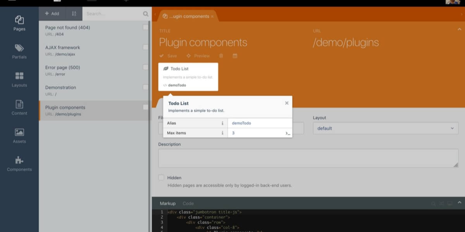Click the leaf icon on Todo List card
Screen dimensions: 465x232
pyautogui.click(x=166, y=68)
